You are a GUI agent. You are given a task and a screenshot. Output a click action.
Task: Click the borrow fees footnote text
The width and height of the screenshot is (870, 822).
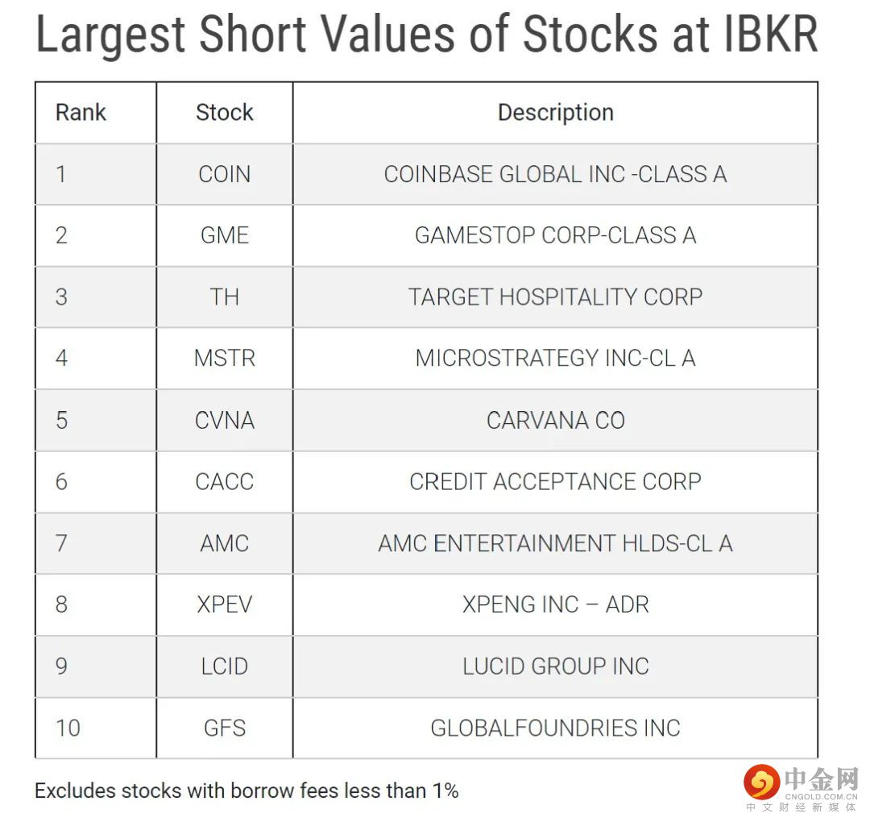tap(247, 791)
